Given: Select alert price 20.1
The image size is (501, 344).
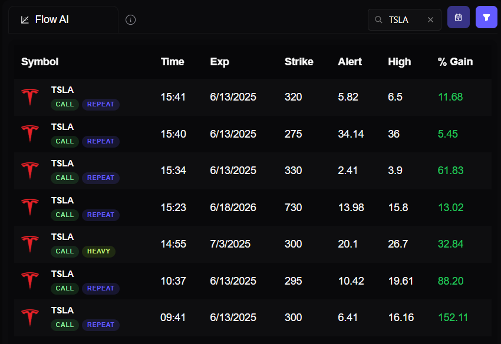Looking at the screenshot, I should (x=348, y=244).
